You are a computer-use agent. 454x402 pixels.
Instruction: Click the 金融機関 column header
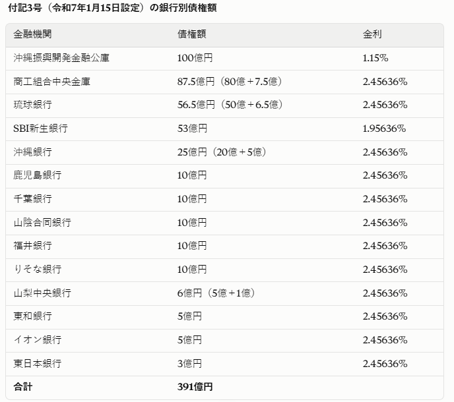pyautogui.click(x=32, y=34)
